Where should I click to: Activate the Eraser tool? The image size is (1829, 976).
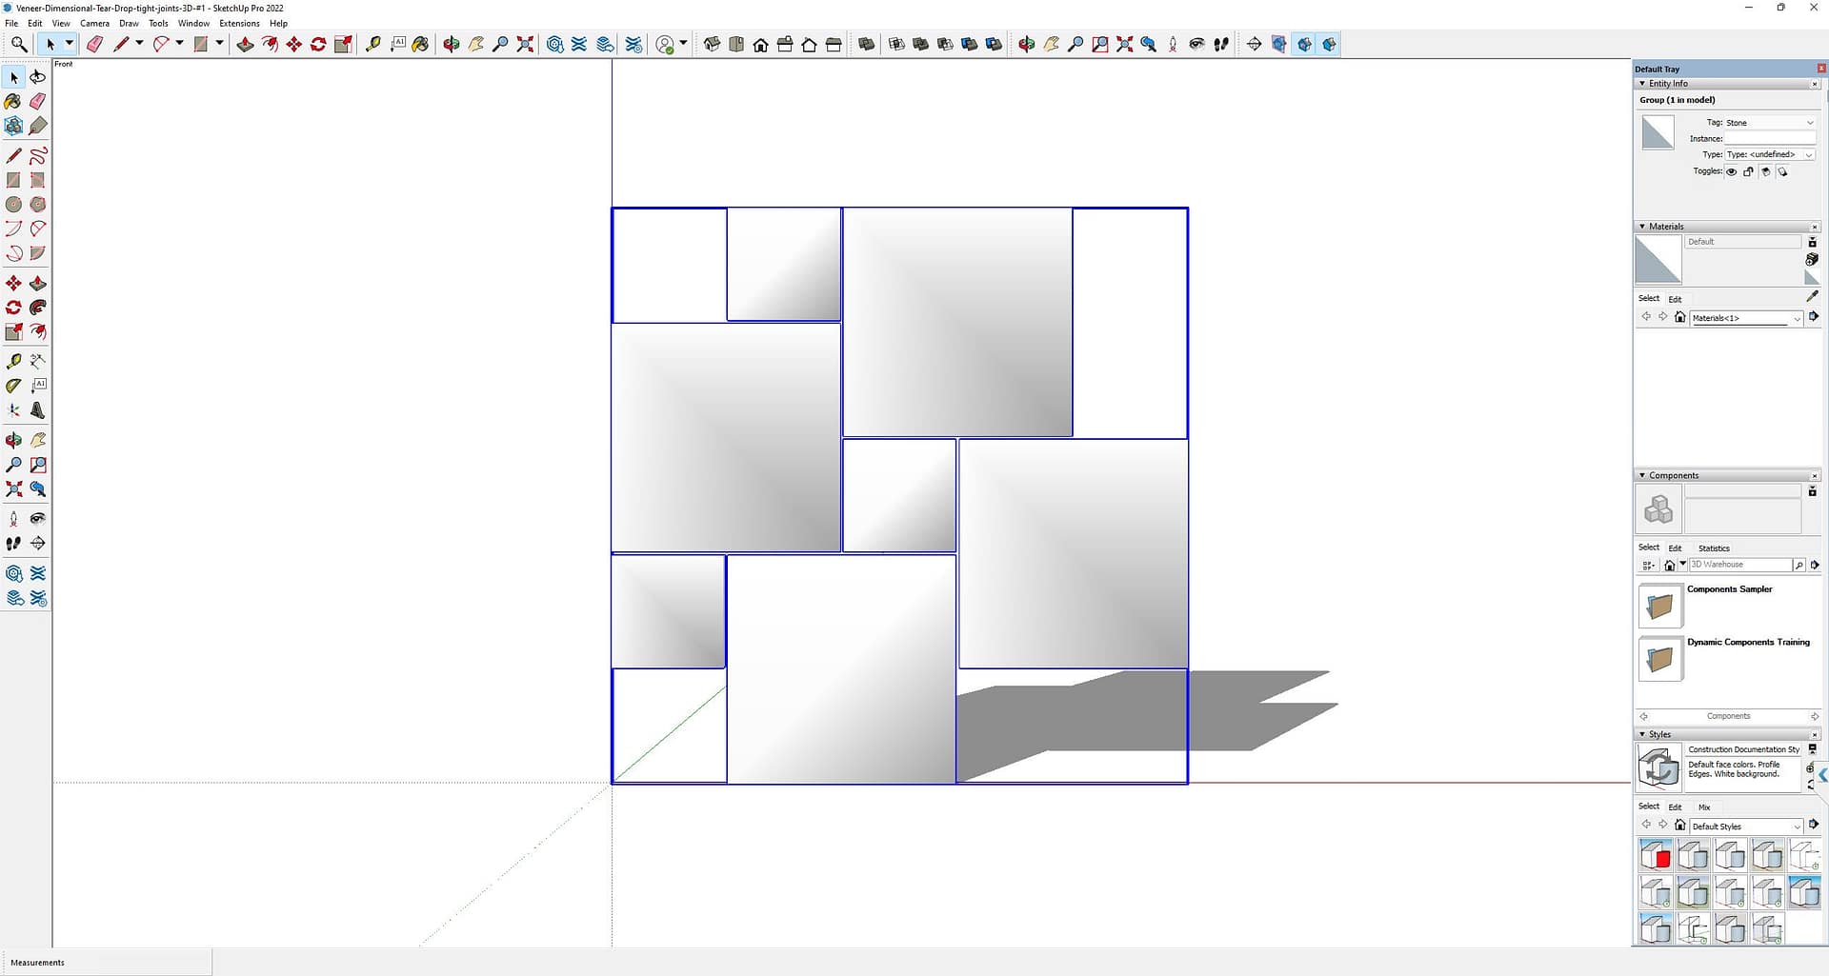click(x=38, y=101)
